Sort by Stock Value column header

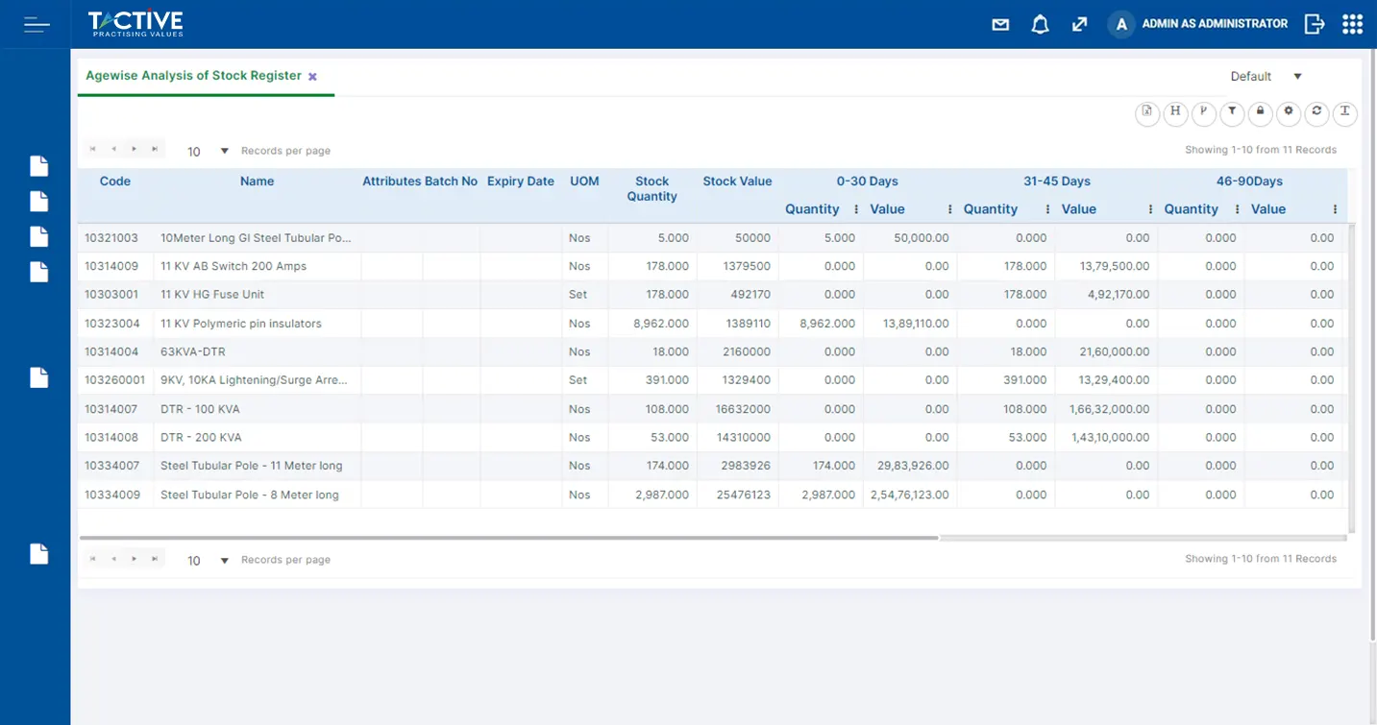coord(737,181)
